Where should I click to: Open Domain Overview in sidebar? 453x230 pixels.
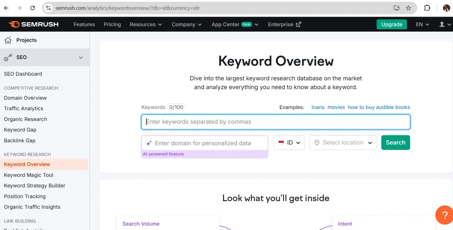coord(25,98)
